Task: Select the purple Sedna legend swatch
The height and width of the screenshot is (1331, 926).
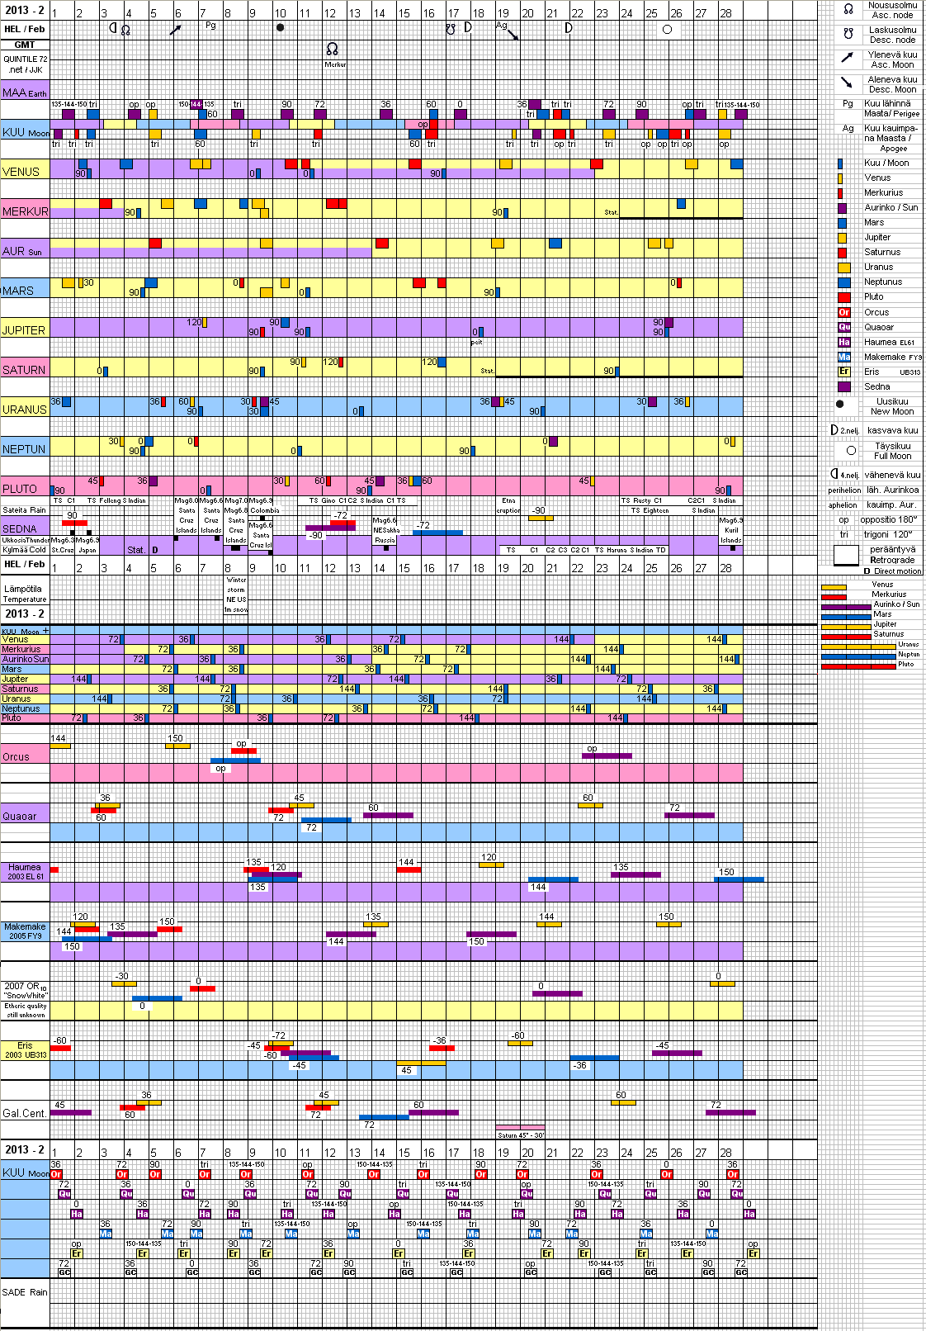Action: click(843, 386)
